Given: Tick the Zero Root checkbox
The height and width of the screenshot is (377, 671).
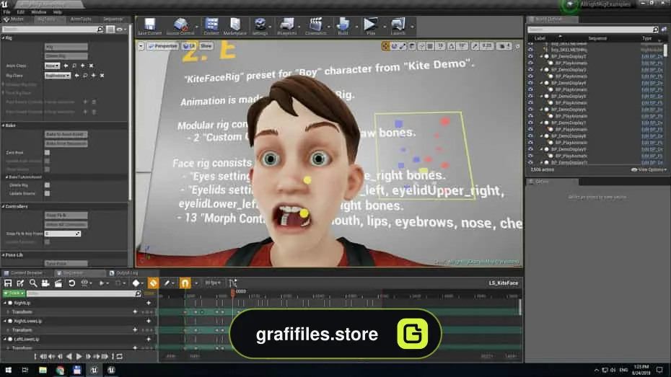Looking at the screenshot, I should [x=47, y=153].
